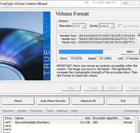Click the Done 74.210% field

tap(75, 58)
